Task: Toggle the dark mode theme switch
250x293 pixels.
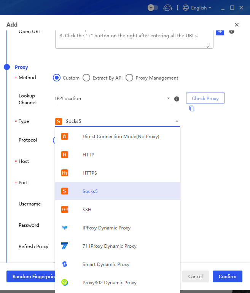Action: point(153,8)
